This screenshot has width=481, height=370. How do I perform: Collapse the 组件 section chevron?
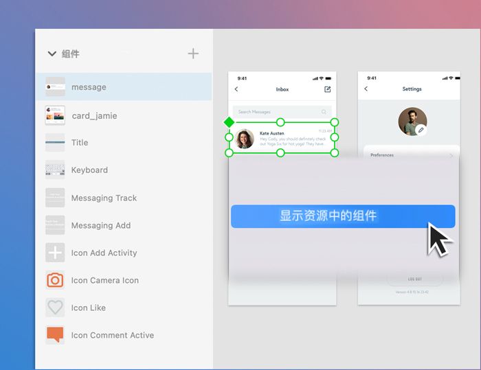(x=52, y=54)
